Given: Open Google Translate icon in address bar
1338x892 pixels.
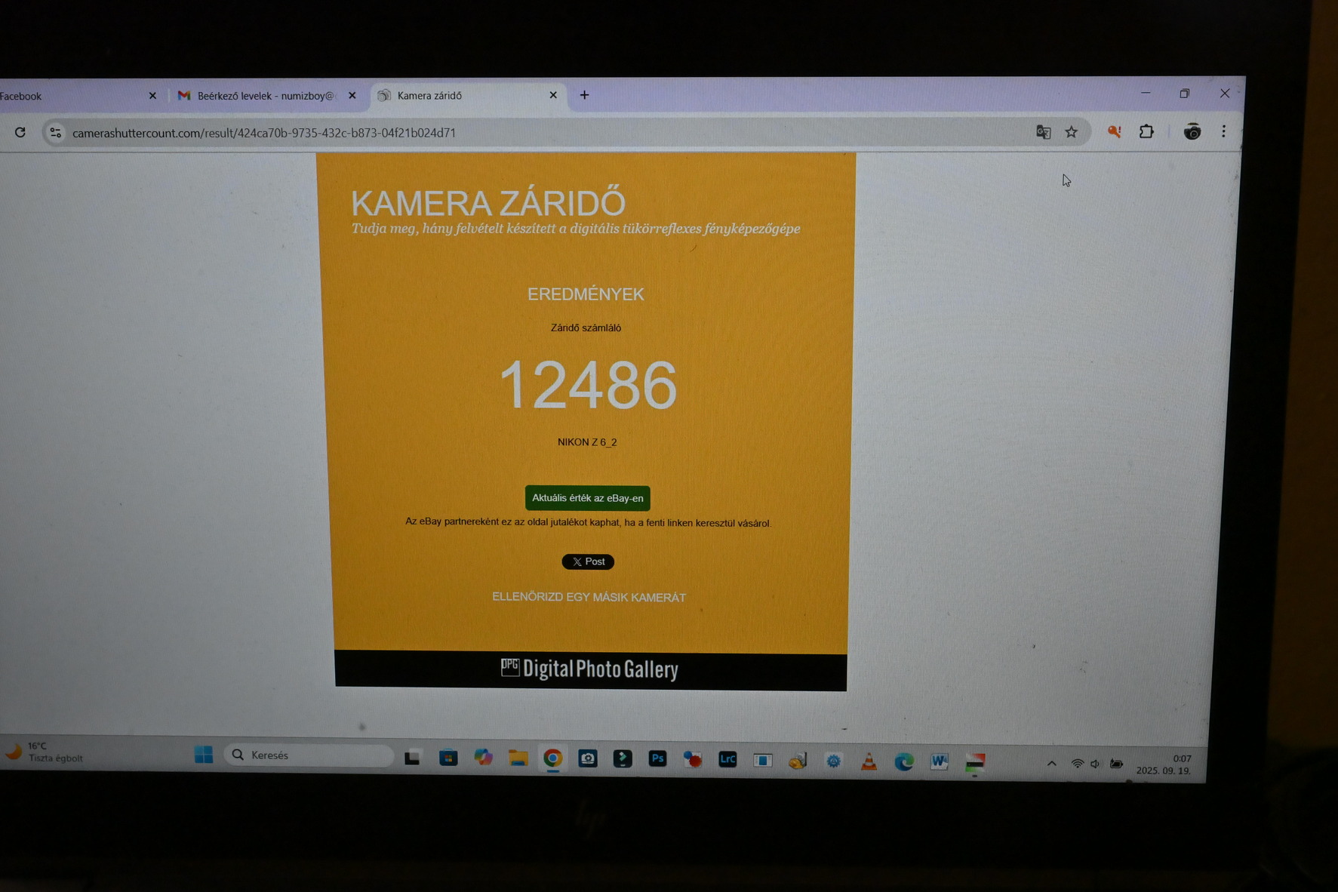Looking at the screenshot, I should 1043,132.
